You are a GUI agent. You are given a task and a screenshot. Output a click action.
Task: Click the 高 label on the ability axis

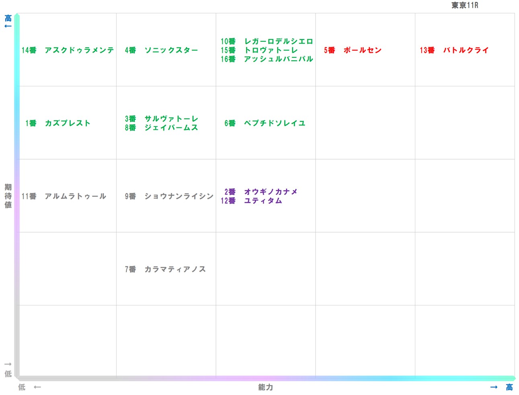[509, 387]
